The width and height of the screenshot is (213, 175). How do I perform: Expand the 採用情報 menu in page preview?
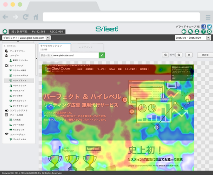(x=144, y=69)
